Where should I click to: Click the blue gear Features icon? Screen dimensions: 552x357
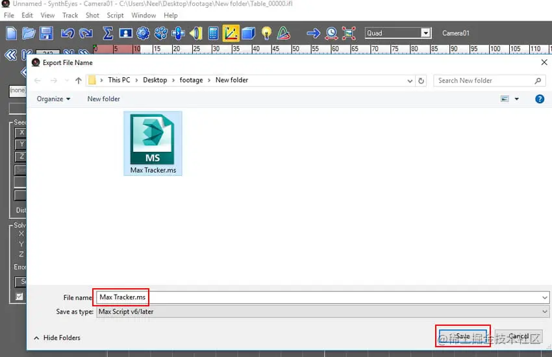click(143, 33)
